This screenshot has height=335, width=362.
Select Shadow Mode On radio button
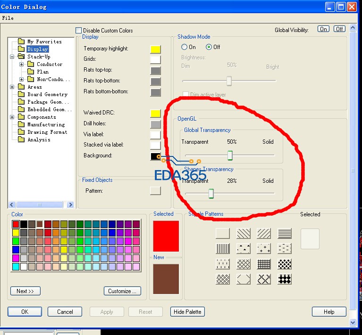click(x=184, y=47)
